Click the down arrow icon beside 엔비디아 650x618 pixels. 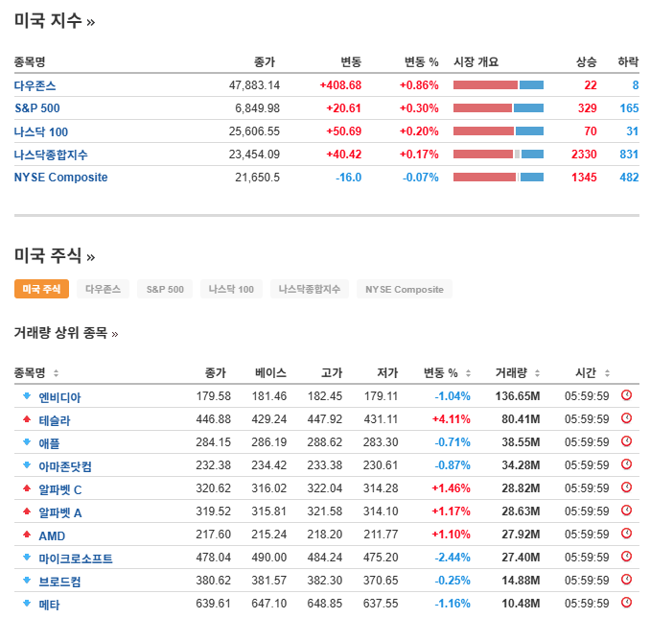(x=27, y=396)
